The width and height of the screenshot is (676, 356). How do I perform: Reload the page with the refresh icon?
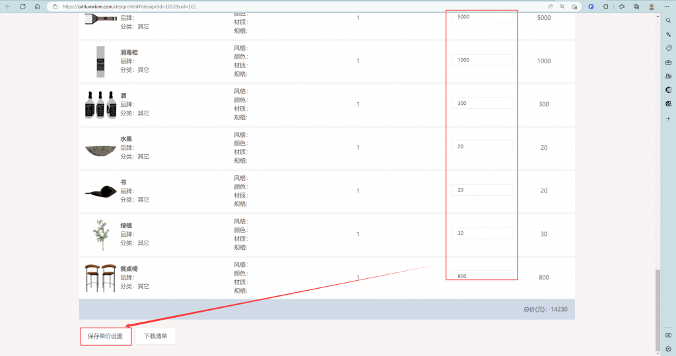pos(23,7)
